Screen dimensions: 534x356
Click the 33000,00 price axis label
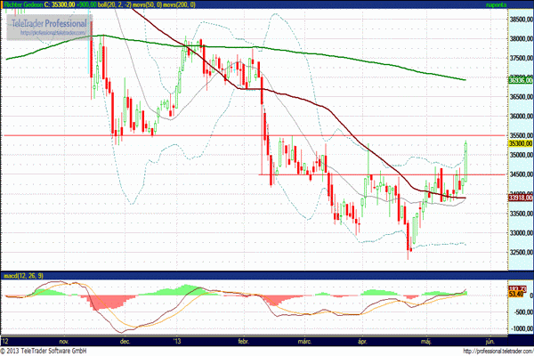pos(521,233)
